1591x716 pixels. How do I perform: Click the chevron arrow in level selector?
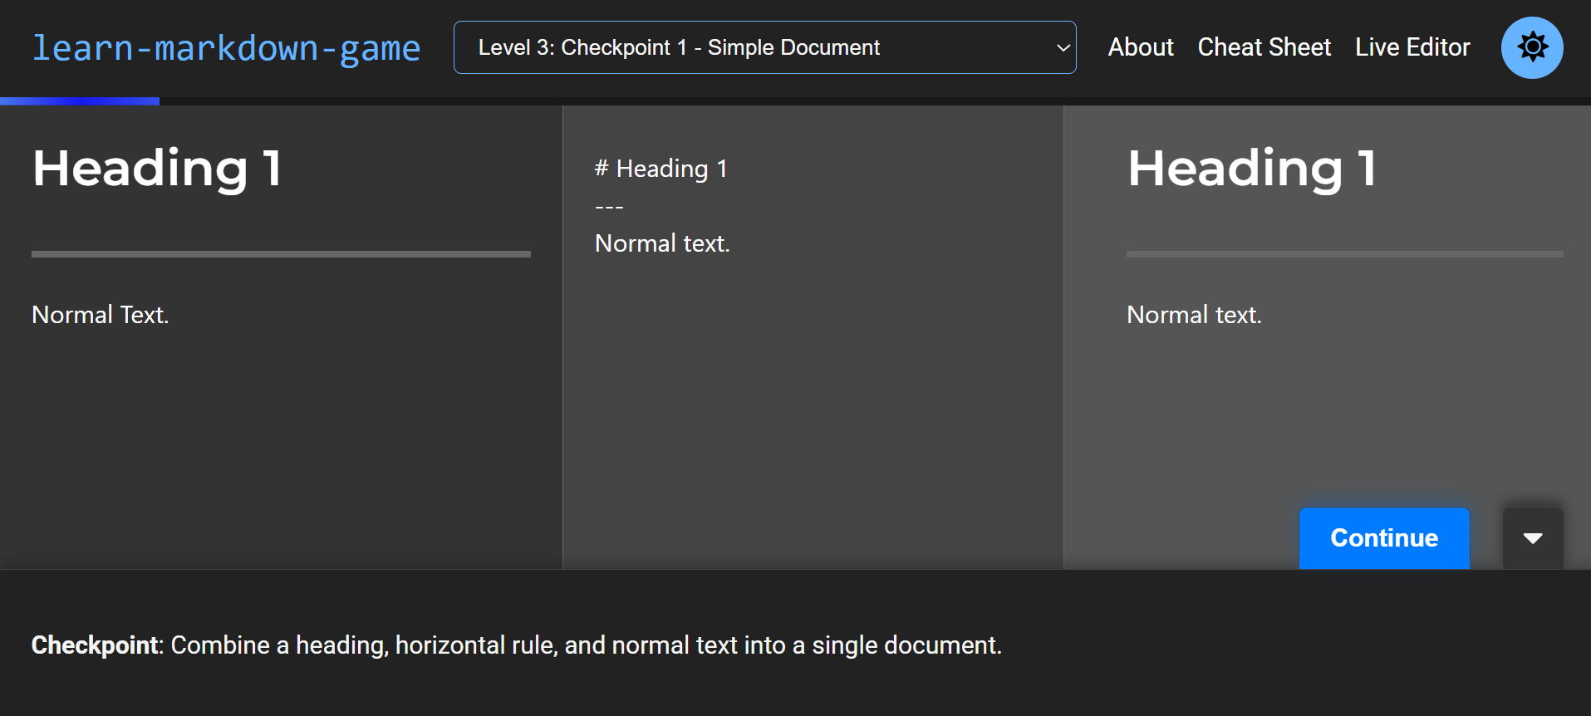click(1062, 48)
